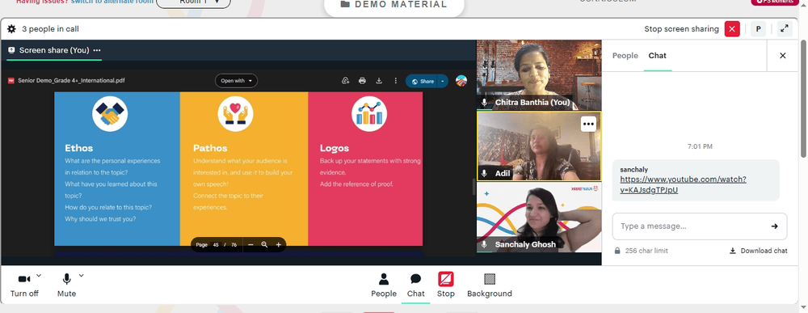Open call settings gear icon
This screenshot has height=313, width=808.
pyautogui.click(x=11, y=29)
